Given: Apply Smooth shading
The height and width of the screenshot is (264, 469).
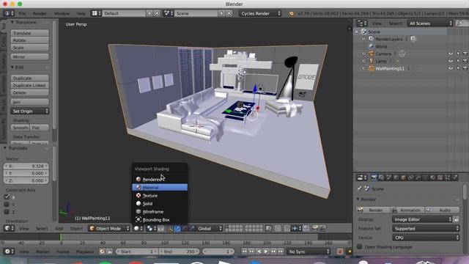Looking at the screenshot, I should (x=20, y=128).
